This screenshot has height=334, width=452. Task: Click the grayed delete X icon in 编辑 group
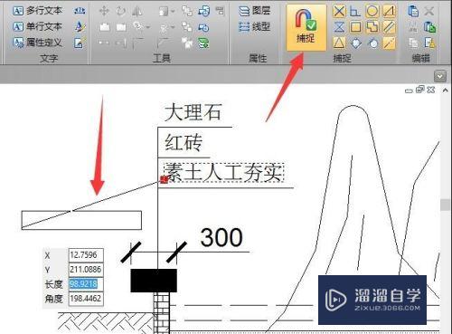pos(429,12)
